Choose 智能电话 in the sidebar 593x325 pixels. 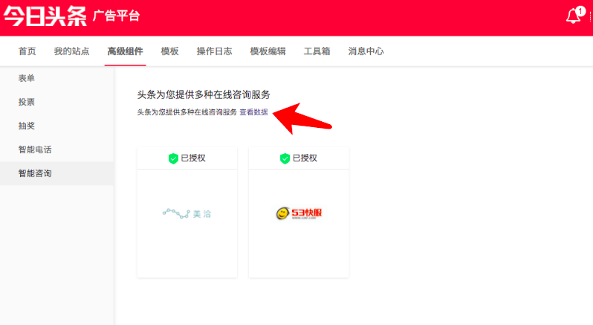(35, 149)
